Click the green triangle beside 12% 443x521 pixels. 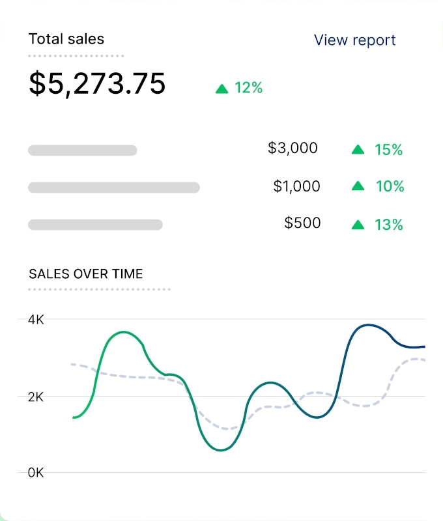coord(221,89)
